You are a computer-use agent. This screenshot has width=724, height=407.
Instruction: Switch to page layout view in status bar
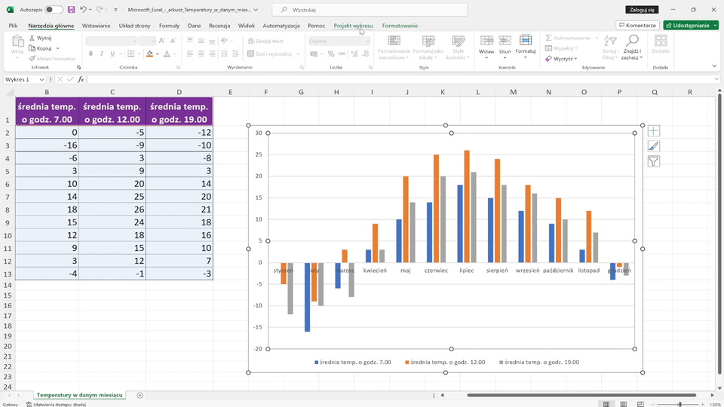point(624,404)
